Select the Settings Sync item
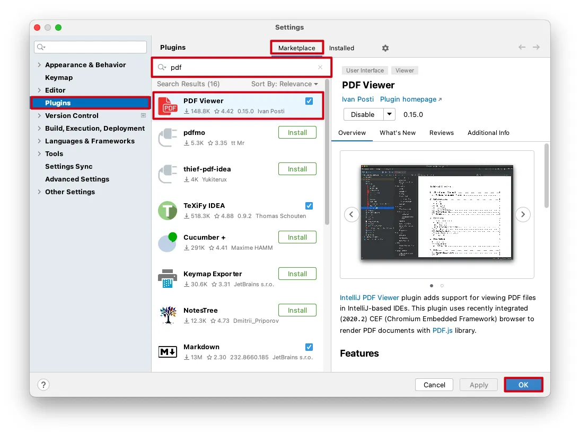Image resolution: width=580 pixels, height=436 pixels. coord(69,167)
